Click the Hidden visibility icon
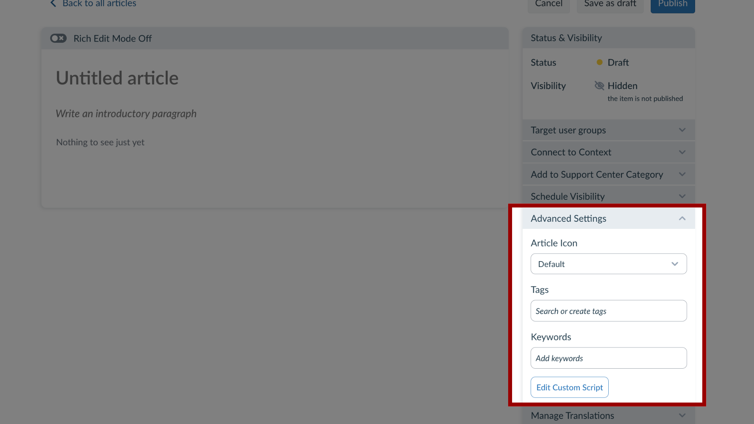The width and height of the screenshot is (754, 424). click(x=599, y=86)
